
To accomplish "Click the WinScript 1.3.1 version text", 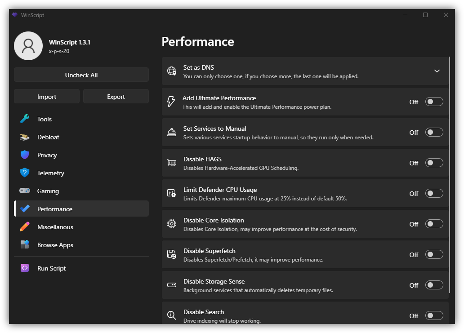I will [70, 42].
